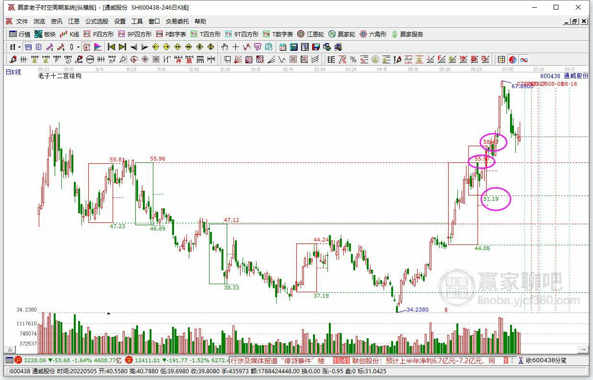Open the 行情 quotes view

(20, 34)
